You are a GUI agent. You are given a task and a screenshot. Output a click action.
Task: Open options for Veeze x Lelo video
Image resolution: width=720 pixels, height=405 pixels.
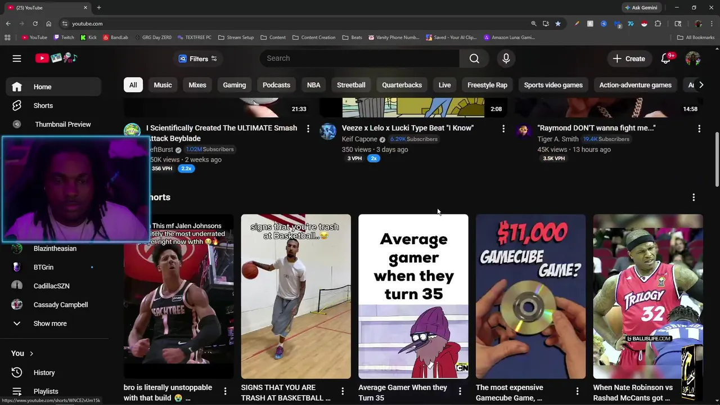click(503, 129)
